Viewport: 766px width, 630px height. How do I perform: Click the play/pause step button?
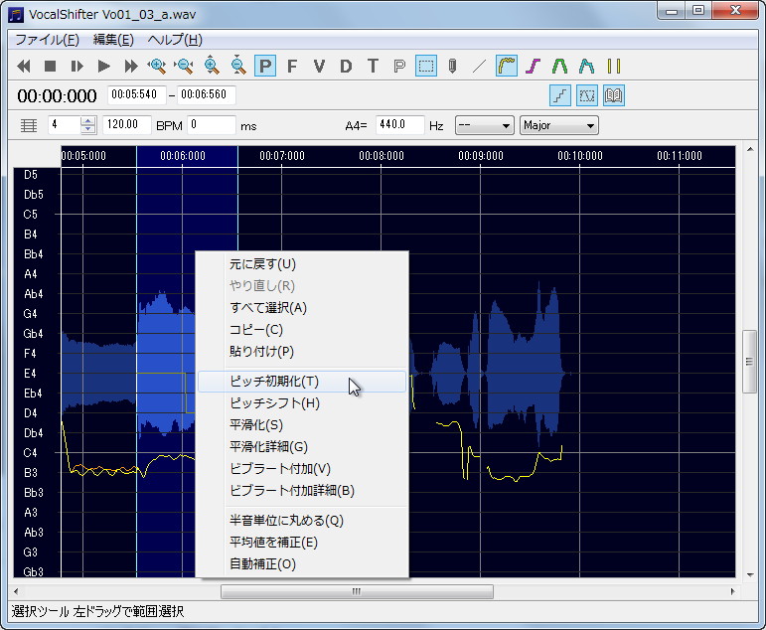pyautogui.click(x=77, y=66)
